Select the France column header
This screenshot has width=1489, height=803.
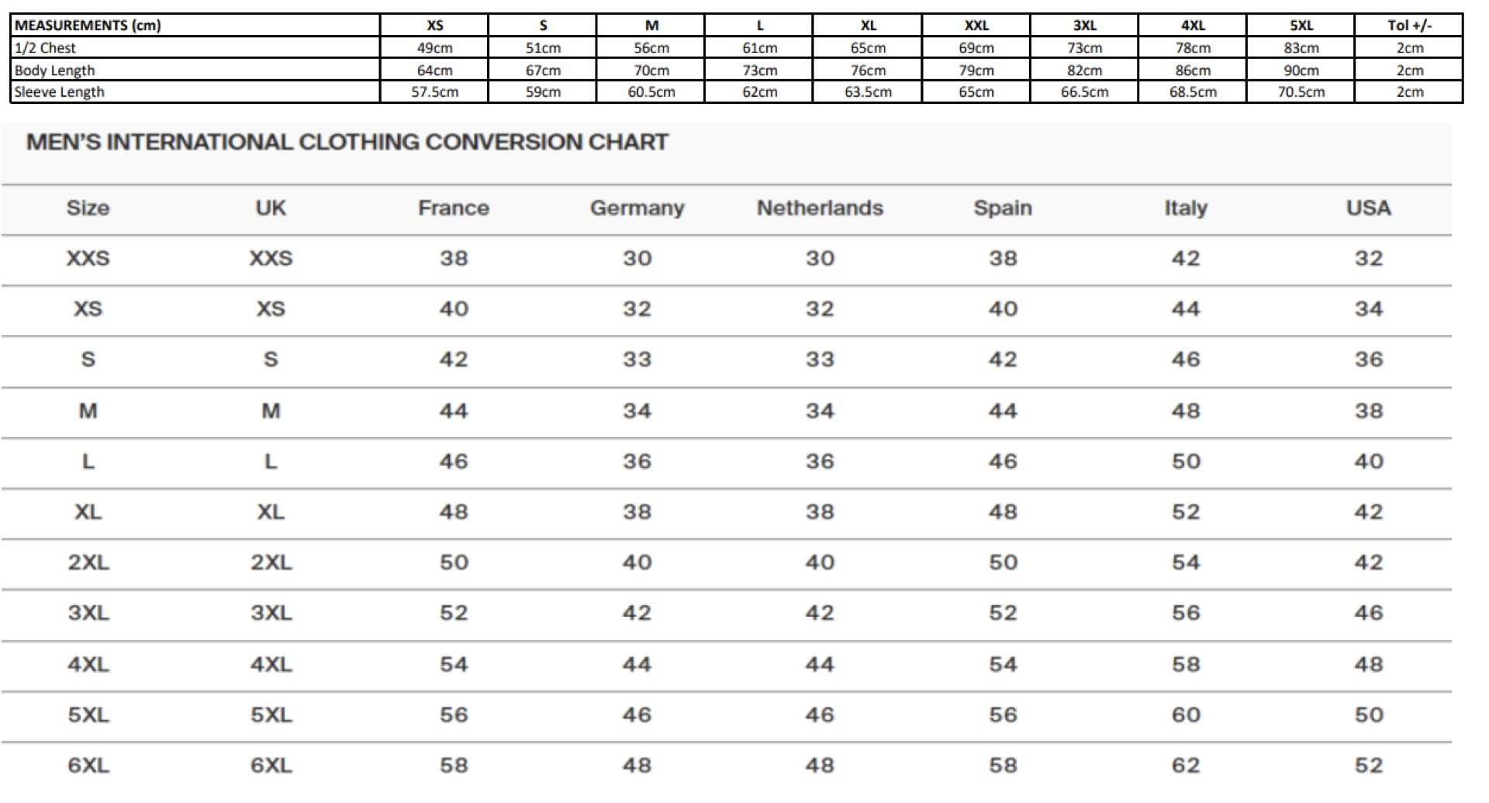point(454,209)
